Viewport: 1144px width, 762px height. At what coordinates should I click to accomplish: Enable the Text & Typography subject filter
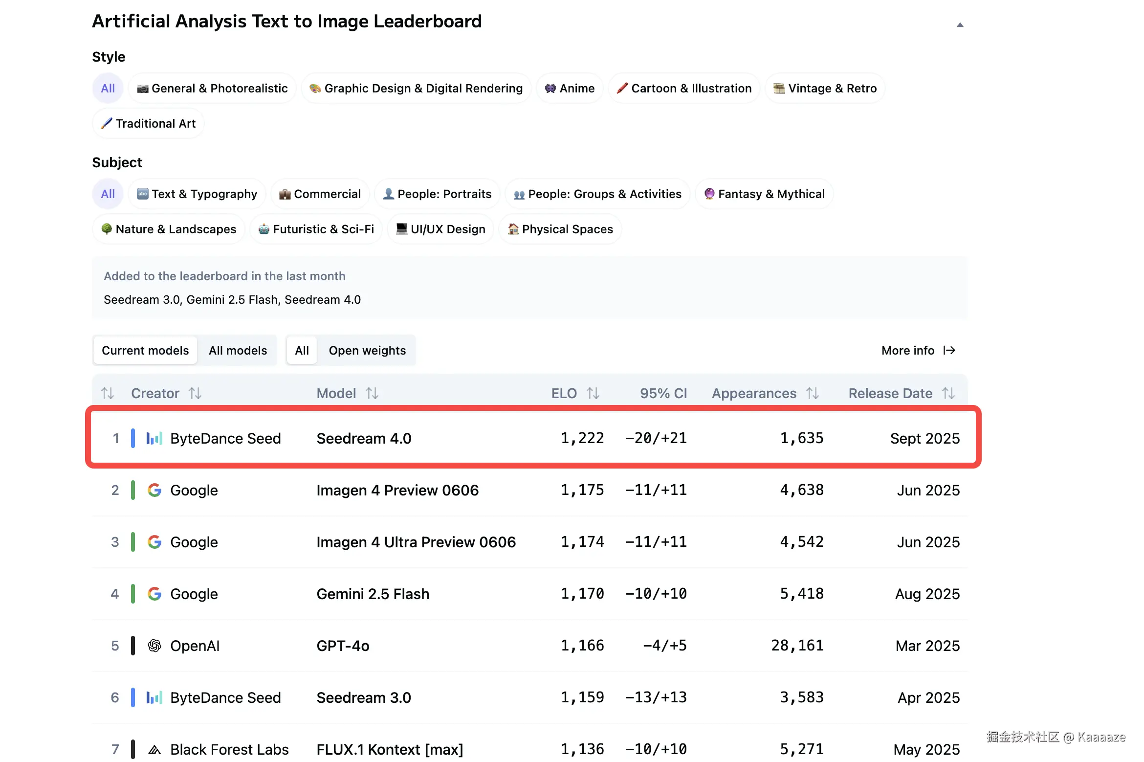click(x=197, y=194)
